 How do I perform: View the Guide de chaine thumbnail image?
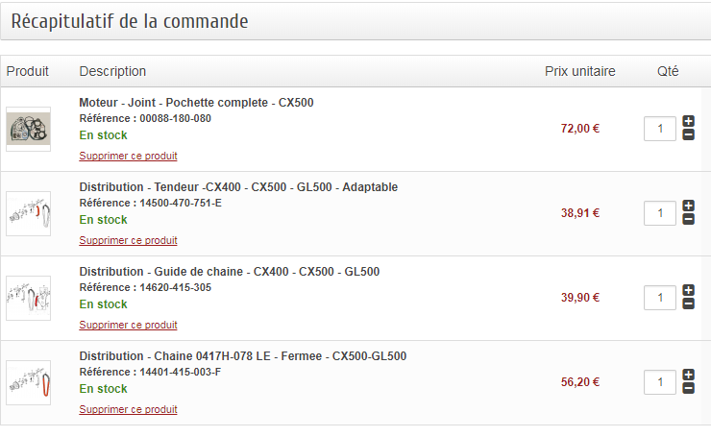(28, 299)
